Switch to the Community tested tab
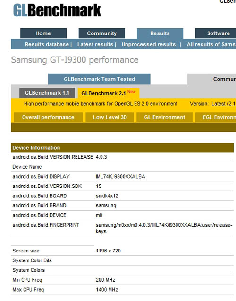The width and height of the screenshot is (236, 301). 212,79
